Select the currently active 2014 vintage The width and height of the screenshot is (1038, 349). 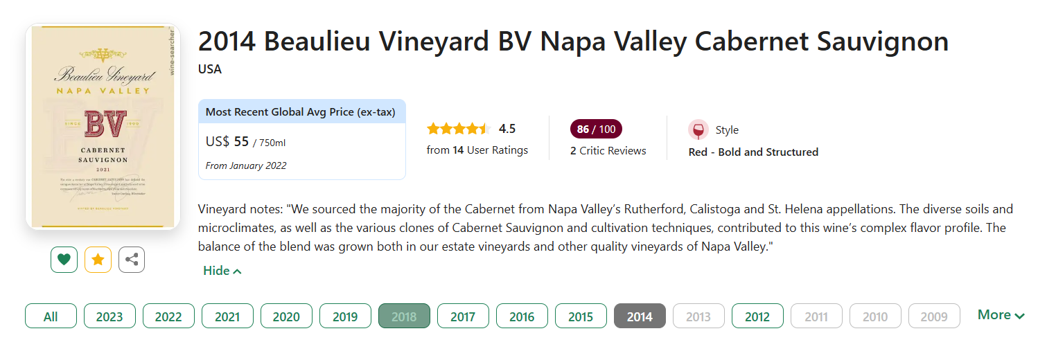coord(640,316)
